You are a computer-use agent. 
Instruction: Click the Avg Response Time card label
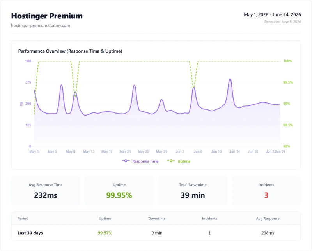pos(46,185)
